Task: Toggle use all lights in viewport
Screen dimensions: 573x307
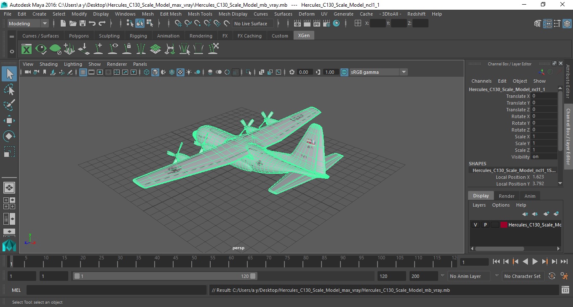Action: click(x=189, y=72)
